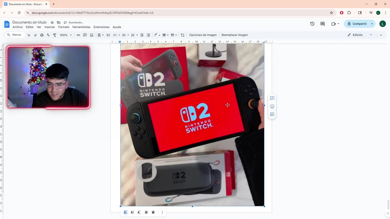The width and height of the screenshot is (390, 219).
Task: Select In front of text layout option
Action: (153, 212)
